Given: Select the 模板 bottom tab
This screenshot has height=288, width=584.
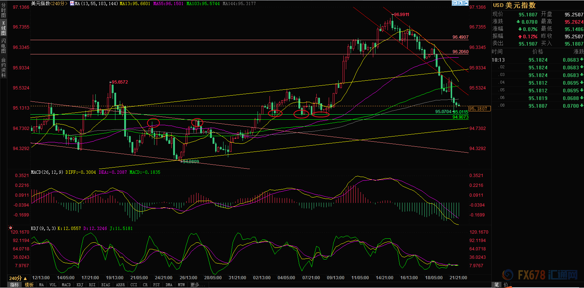Looking at the screenshot, I should [29, 285].
